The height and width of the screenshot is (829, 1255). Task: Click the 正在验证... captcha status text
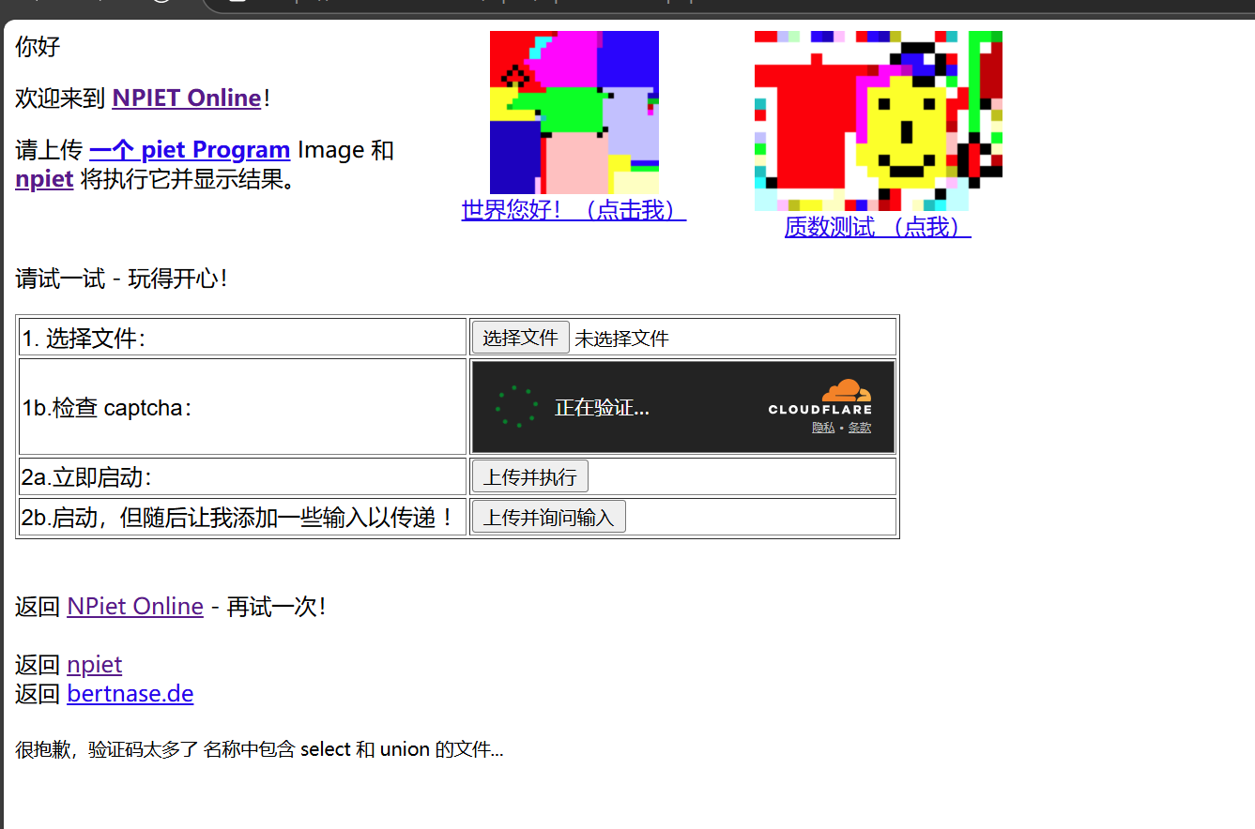pyautogui.click(x=602, y=408)
